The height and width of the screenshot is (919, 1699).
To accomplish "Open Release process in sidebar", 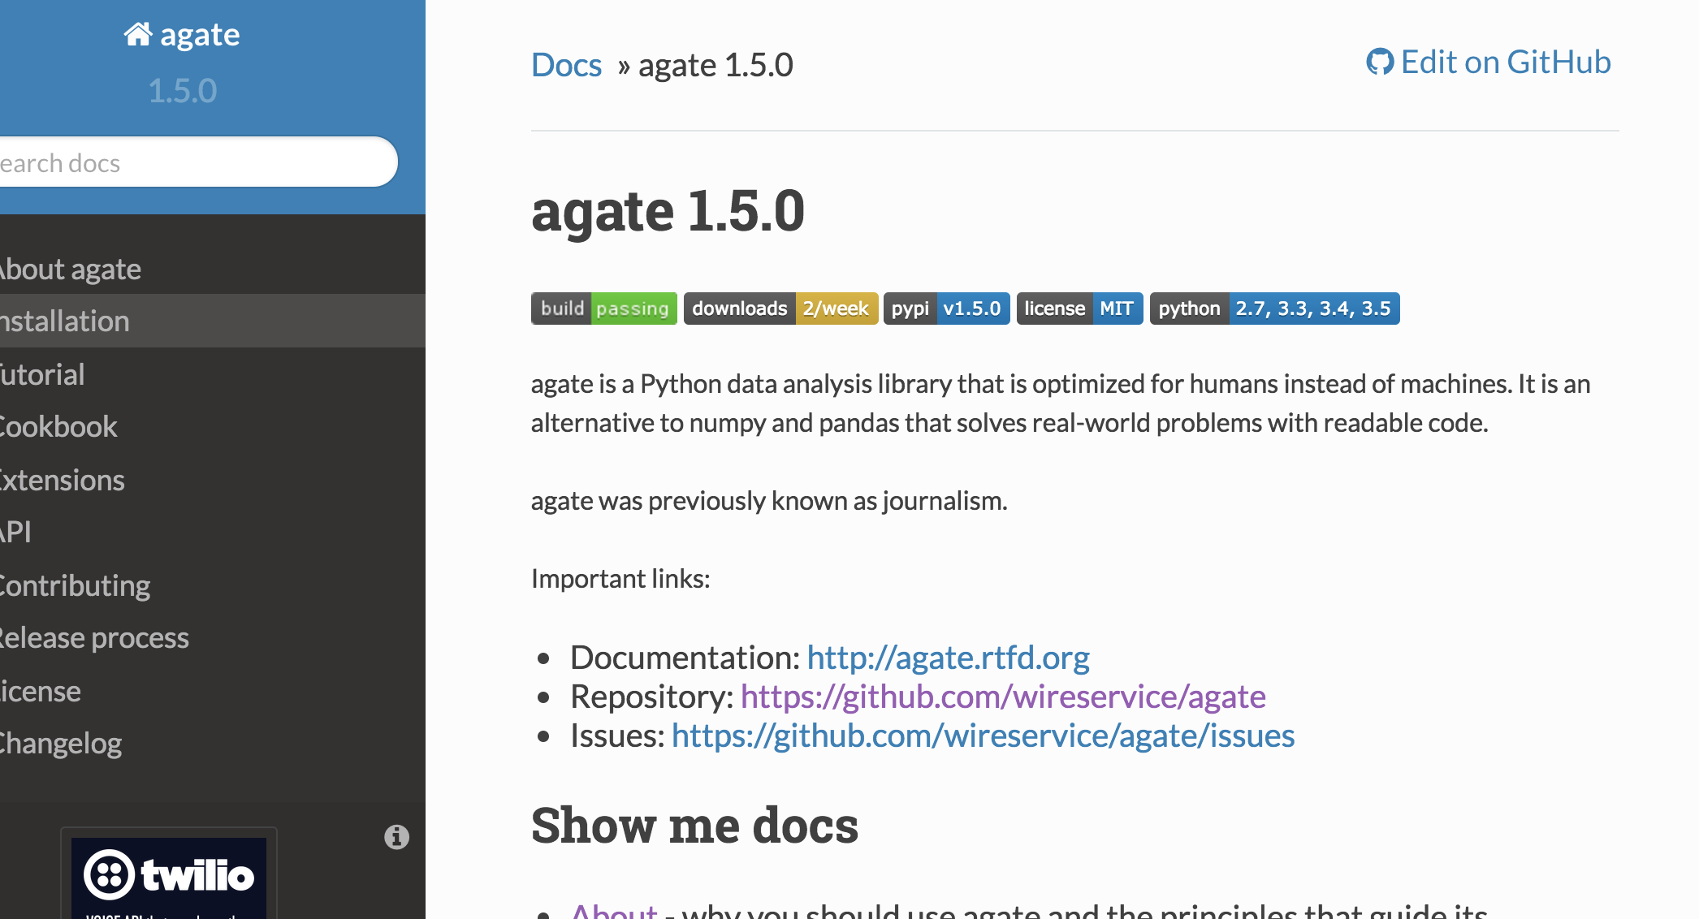I will click(x=213, y=637).
